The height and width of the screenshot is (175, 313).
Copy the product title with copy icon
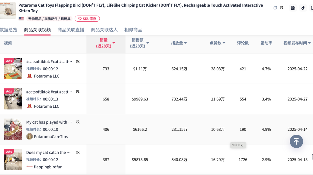(275, 8)
